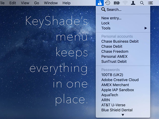Open the Edit menu in menu bar
Screen dimensions: 159x119
pyautogui.click(x=13, y=3)
